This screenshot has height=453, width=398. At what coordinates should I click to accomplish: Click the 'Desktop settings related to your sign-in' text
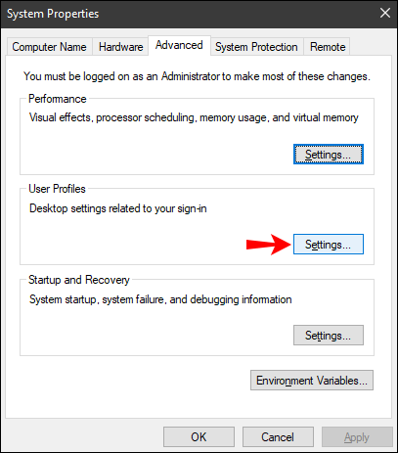coord(118,208)
